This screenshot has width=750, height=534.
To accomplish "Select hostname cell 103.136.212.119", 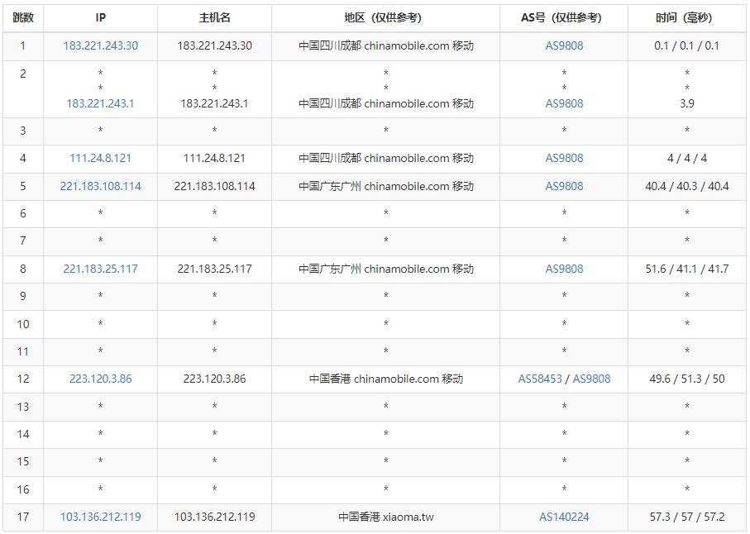I will click(214, 517).
